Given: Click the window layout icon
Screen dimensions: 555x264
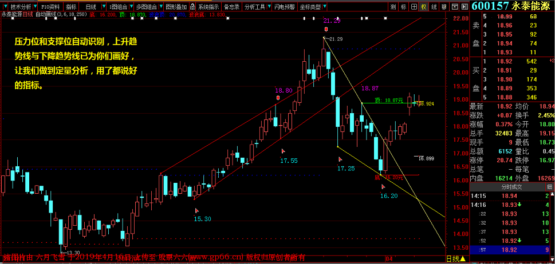Looking at the screenshot, I should (455, 7).
